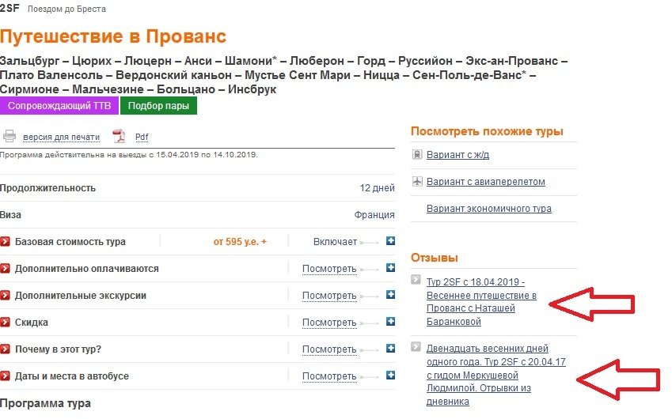Open версия для печати link
Viewport: 672px width, 419px height.
click(x=61, y=137)
